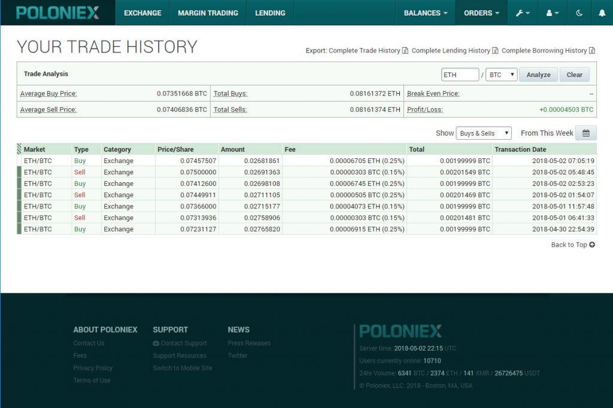
Task: Open the calendar date range picker
Action: point(585,133)
